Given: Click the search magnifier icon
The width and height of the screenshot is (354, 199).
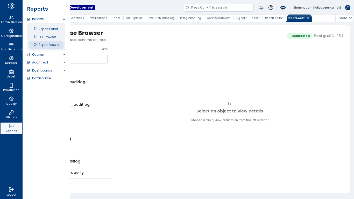Looking at the screenshot, I should [187, 8].
